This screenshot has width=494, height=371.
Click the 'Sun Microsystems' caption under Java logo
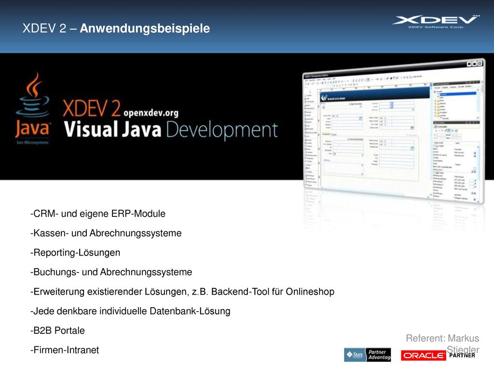coord(32,143)
